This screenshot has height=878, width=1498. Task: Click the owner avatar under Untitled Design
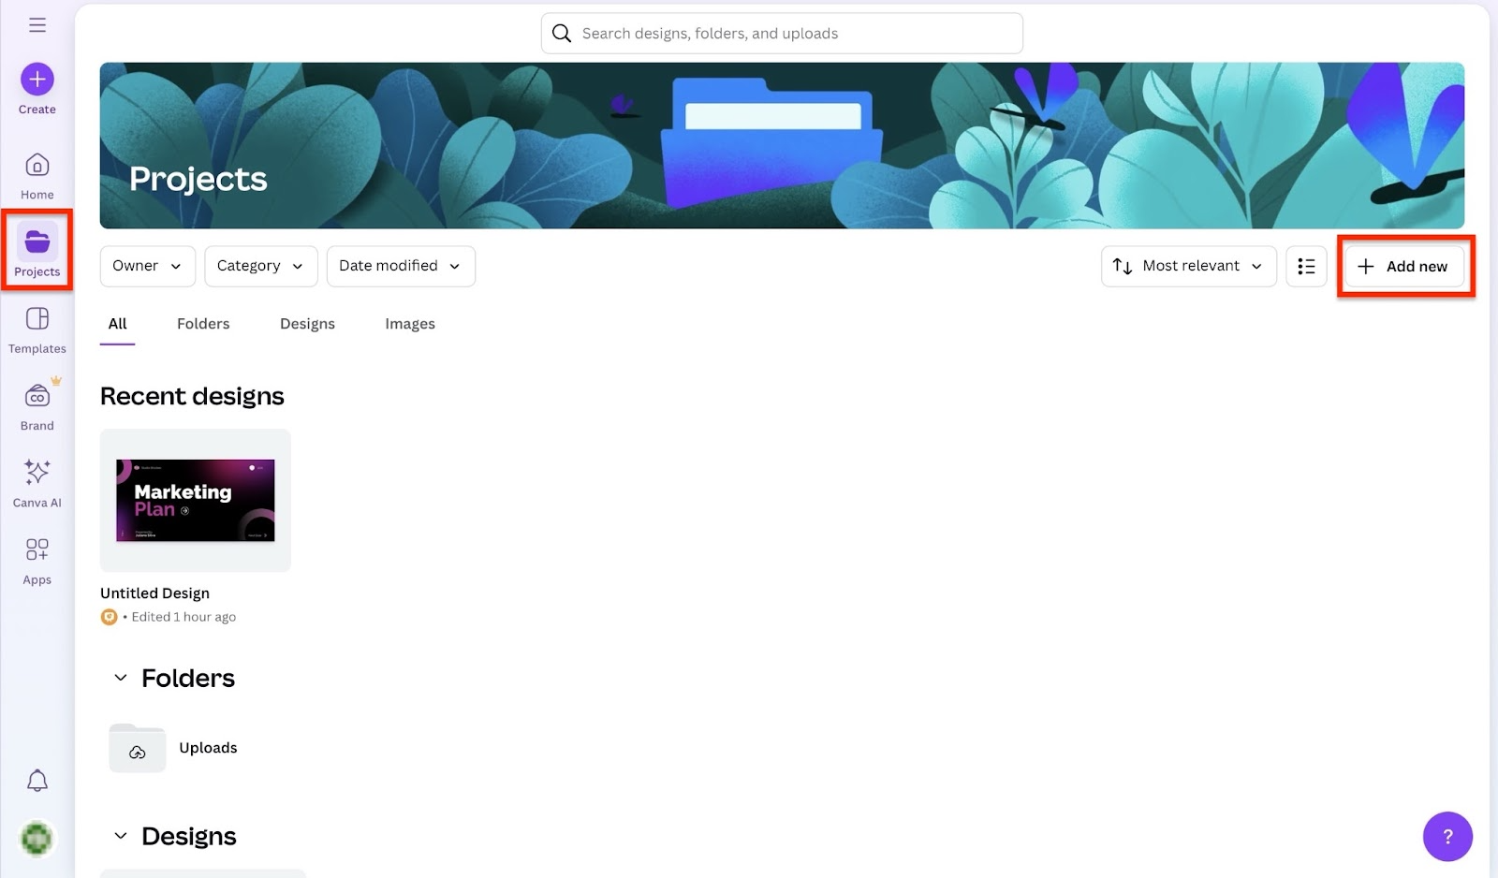point(110,617)
